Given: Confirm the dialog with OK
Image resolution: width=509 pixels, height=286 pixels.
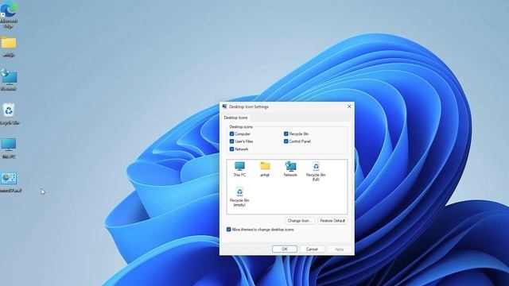Looking at the screenshot, I should click(x=285, y=249).
